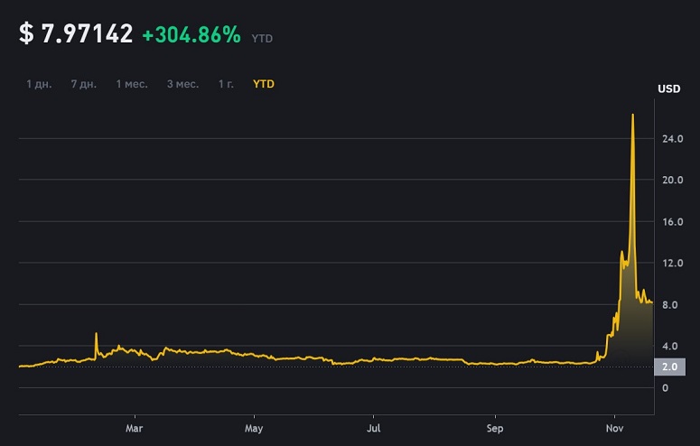
Task: Click the highlighted 2.0 price marker
Action: (669, 367)
